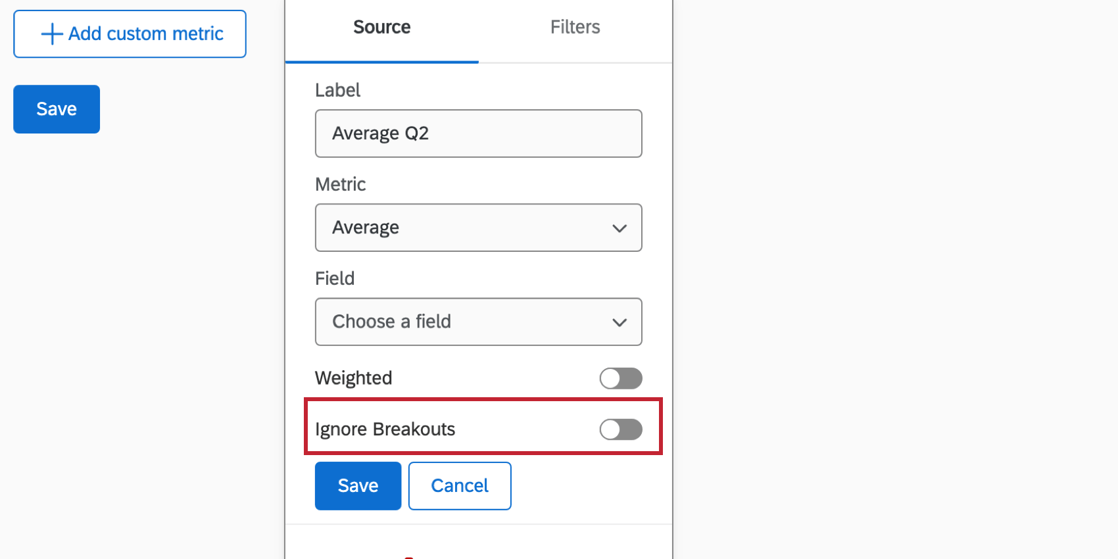Click the Save button below Add custom metric

[x=57, y=109]
